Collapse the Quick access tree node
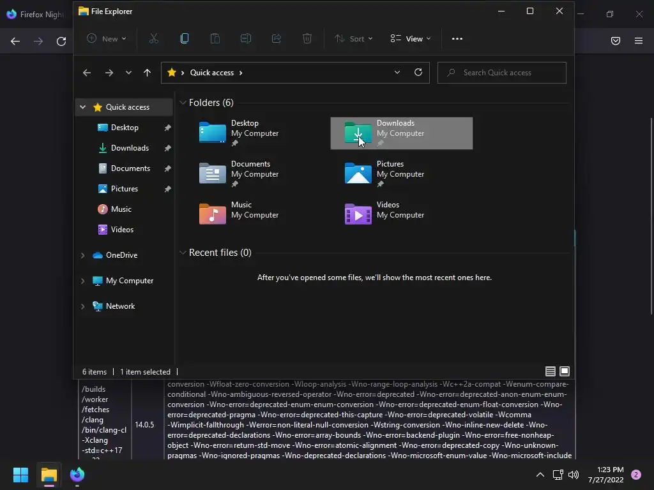654x490 pixels. tap(82, 107)
